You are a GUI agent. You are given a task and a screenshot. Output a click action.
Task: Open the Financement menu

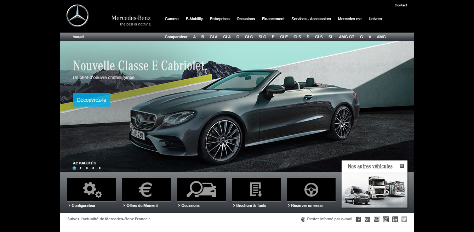pyautogui.click(x=273, y=19)
